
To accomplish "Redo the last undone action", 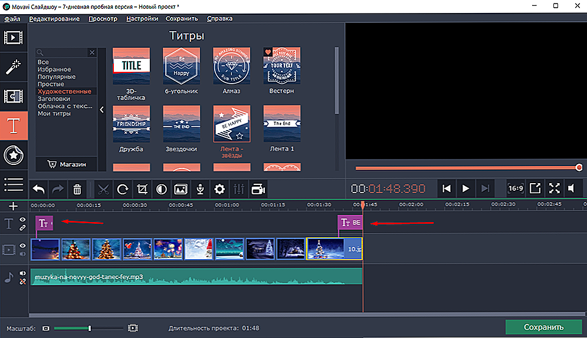I will point(58,190).
